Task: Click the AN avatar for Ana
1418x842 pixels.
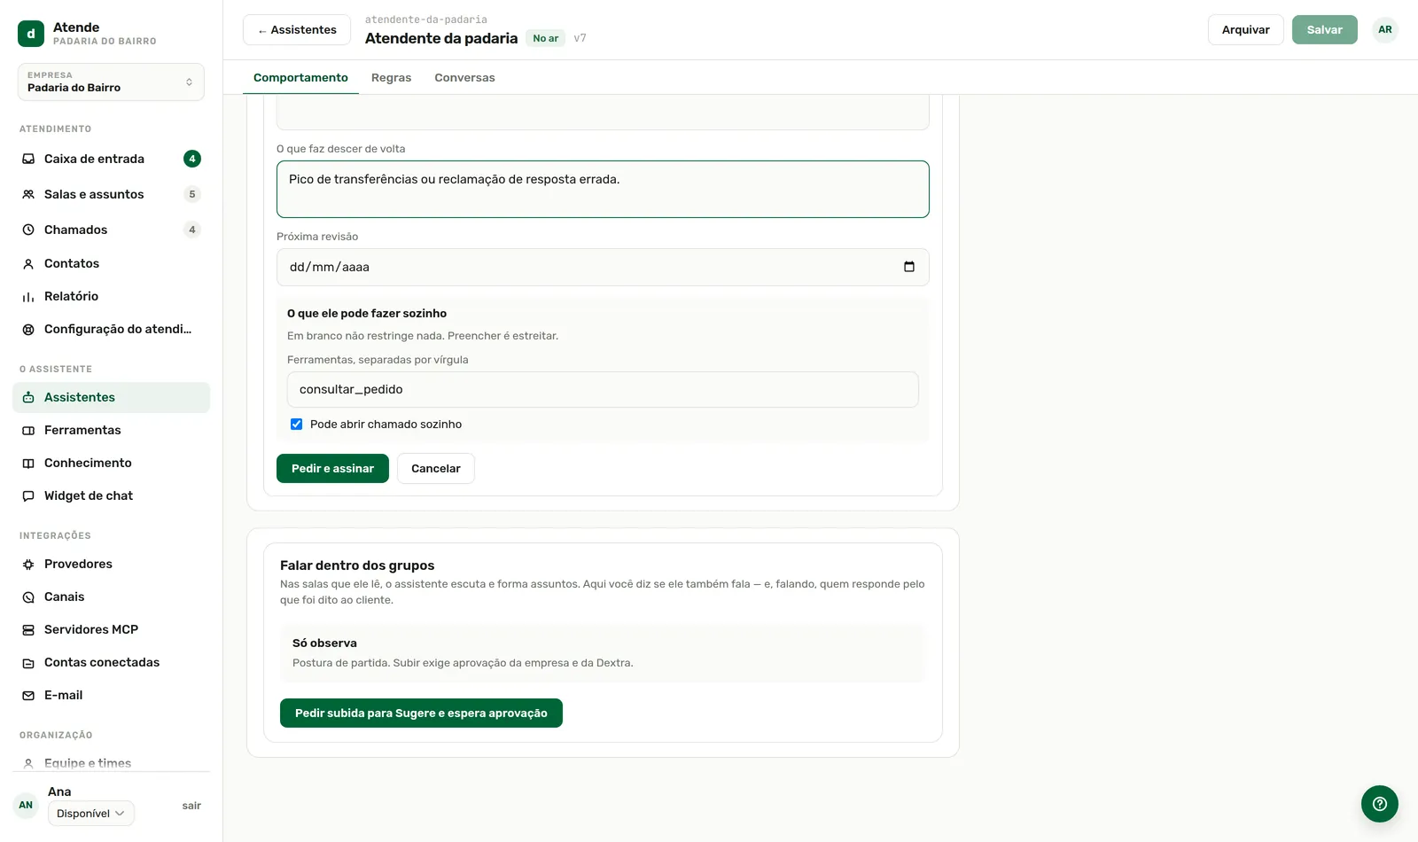Action: (26, 806)
